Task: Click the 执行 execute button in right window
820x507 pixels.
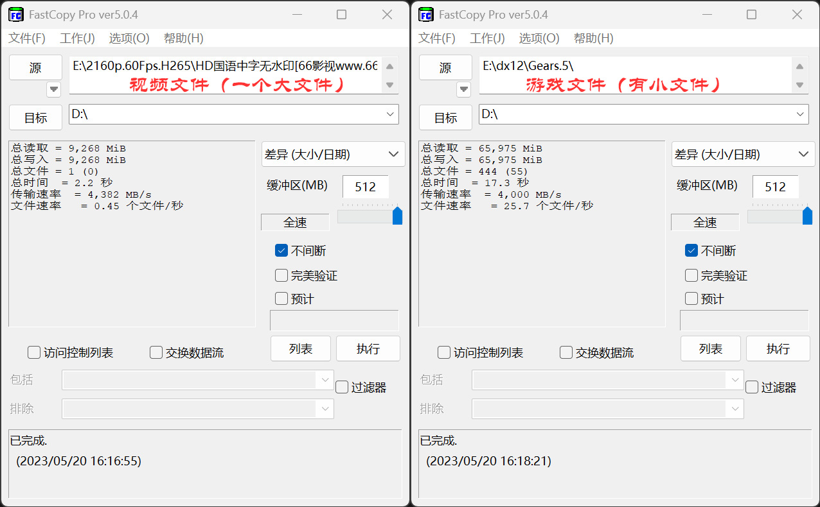Action: (778, 348)
